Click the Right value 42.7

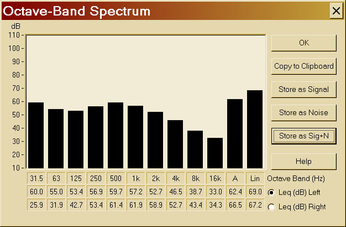point(76,205)
